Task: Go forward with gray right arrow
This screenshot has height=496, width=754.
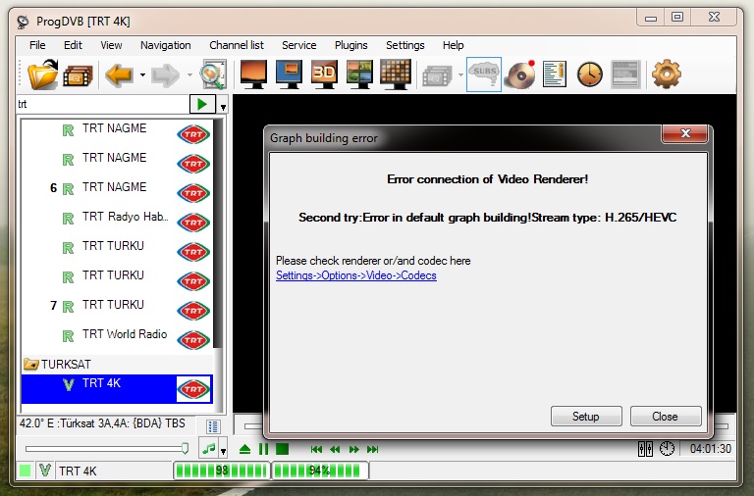Action: tap(165, 75)
